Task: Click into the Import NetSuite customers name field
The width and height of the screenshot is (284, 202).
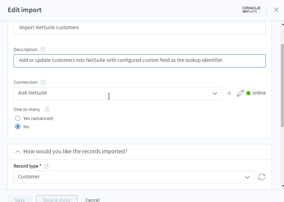Action: [x=140, y=28]
